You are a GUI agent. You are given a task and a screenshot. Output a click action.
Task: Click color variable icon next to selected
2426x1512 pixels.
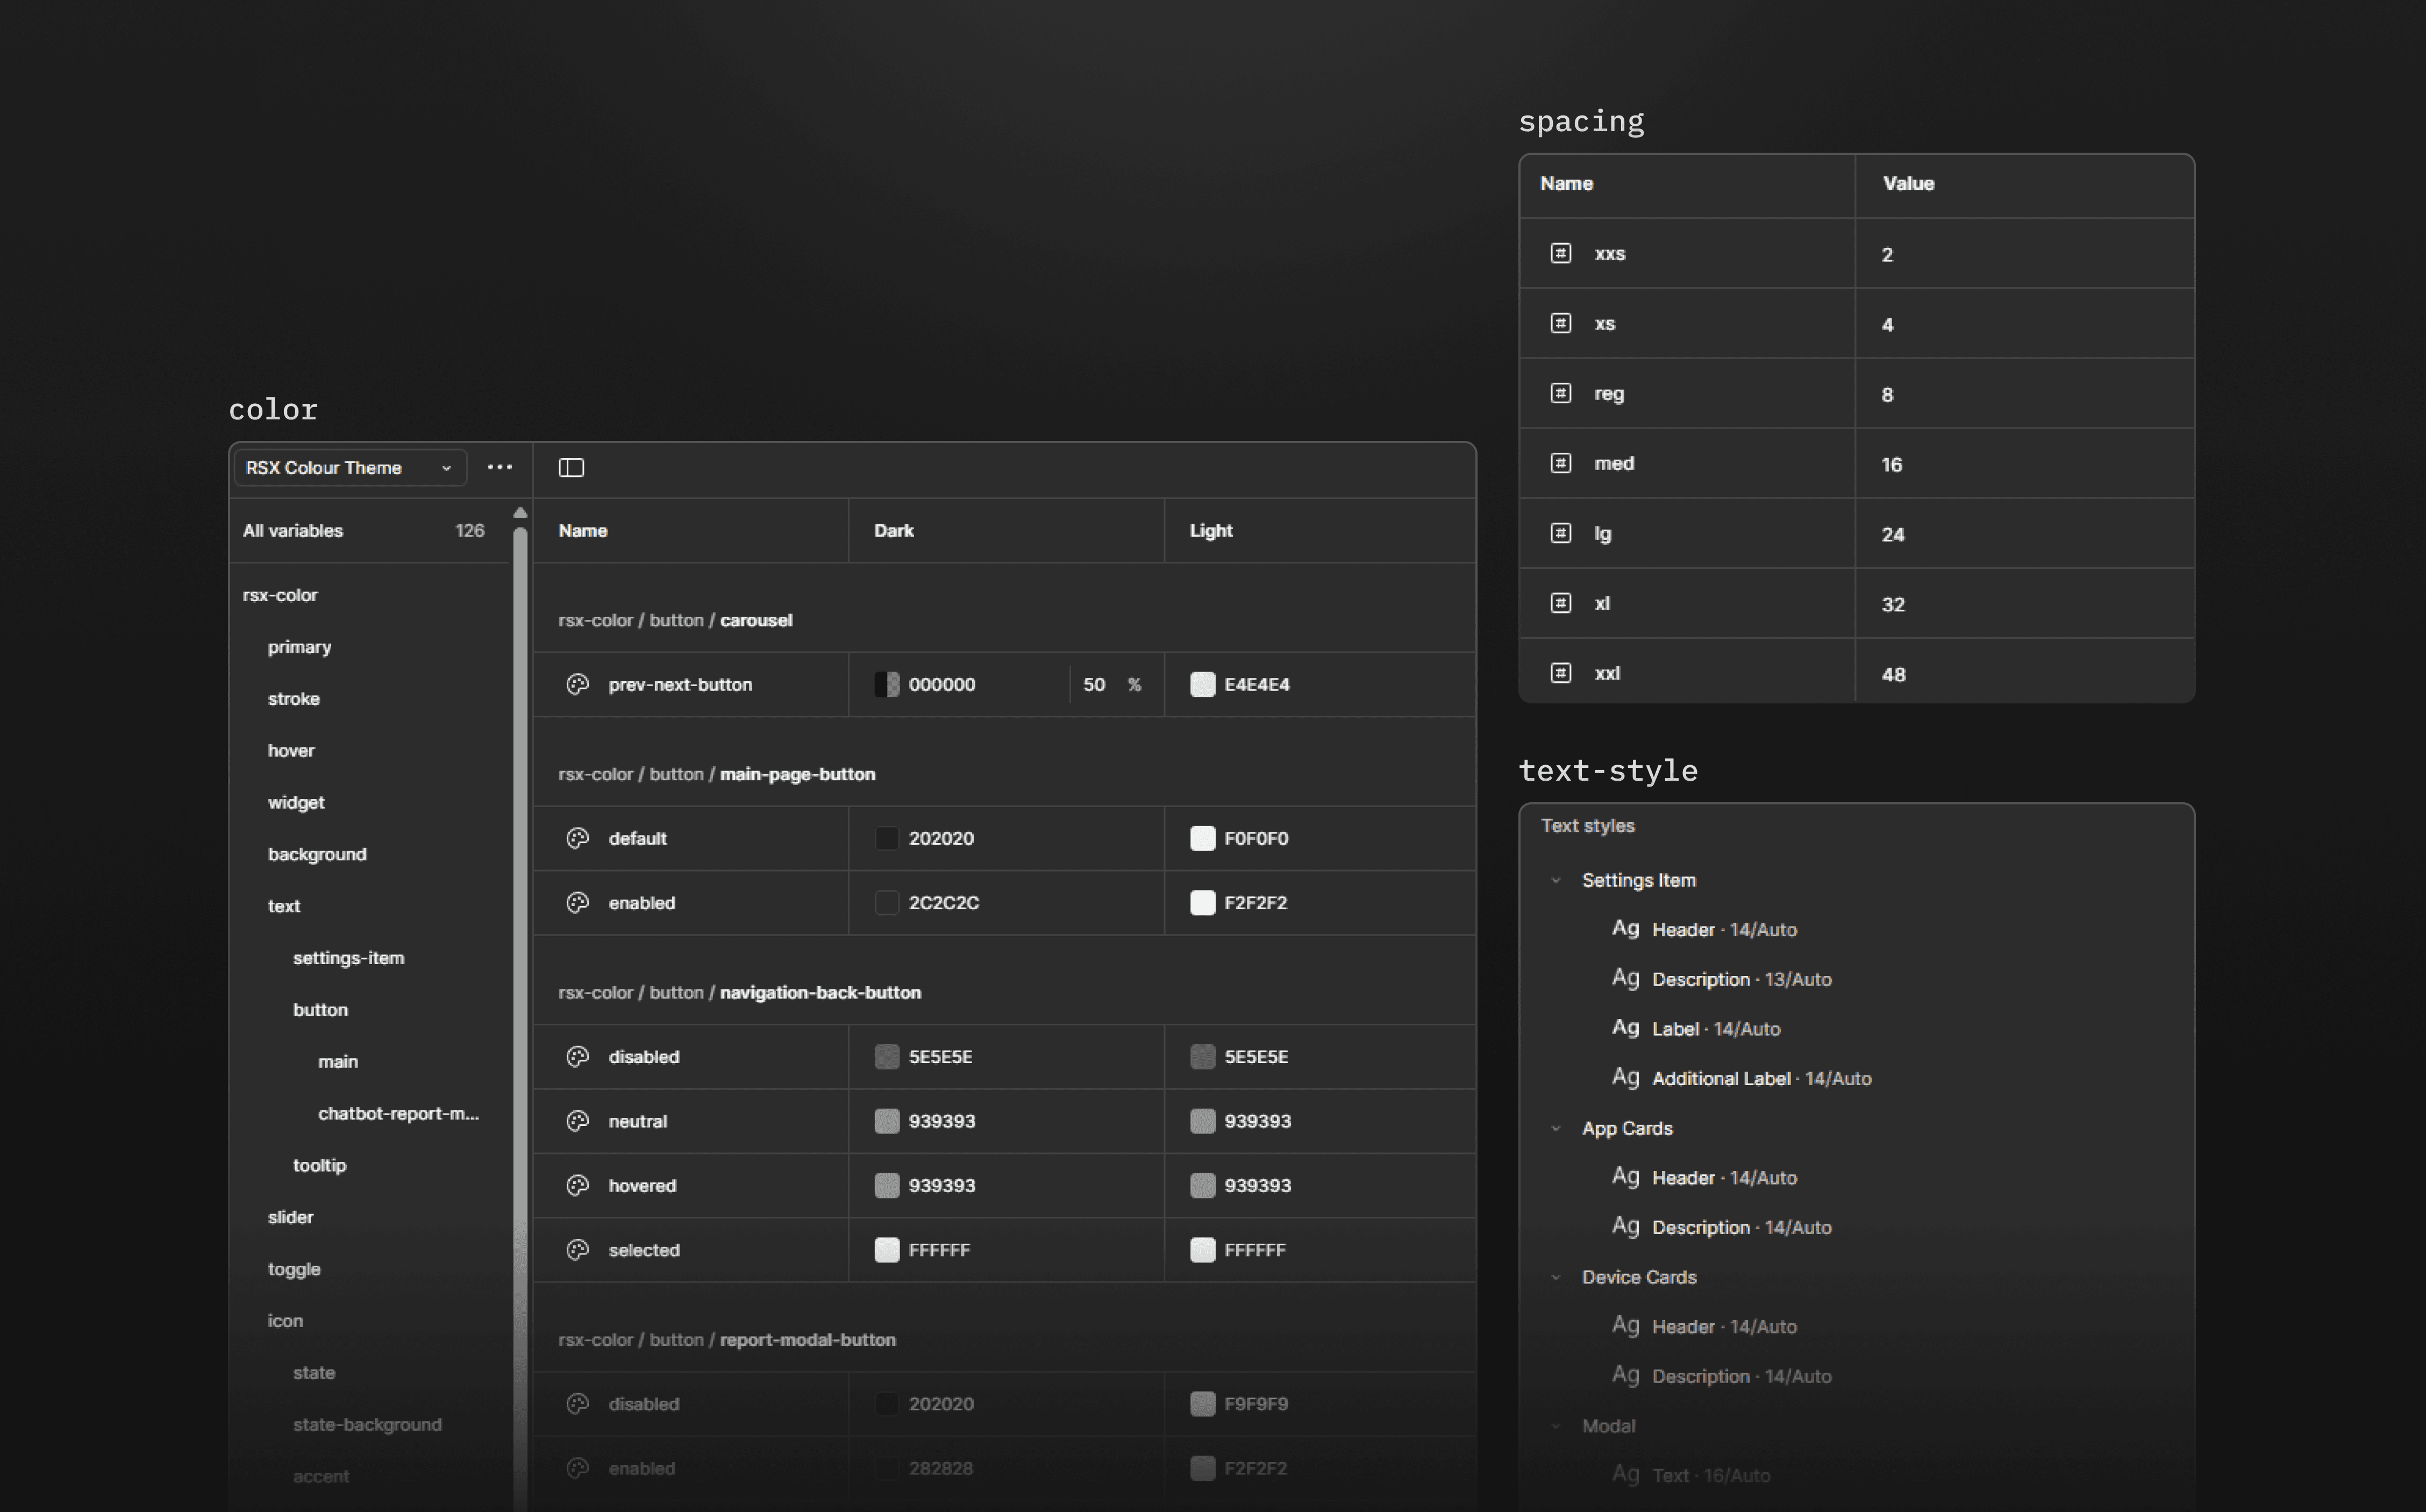point(578,1250)
